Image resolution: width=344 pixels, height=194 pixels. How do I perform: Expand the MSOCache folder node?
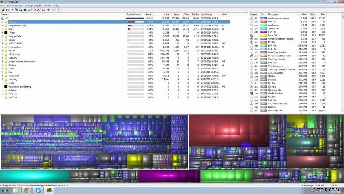pos(3,76)
